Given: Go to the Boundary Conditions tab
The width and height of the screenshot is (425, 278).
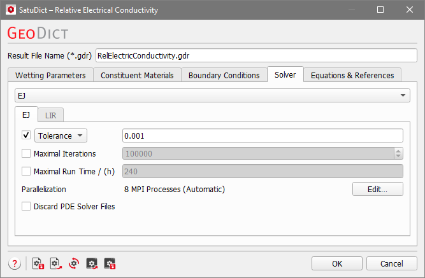Looking at the screenshot, I should pyautogui.click(x=224, y=75).
